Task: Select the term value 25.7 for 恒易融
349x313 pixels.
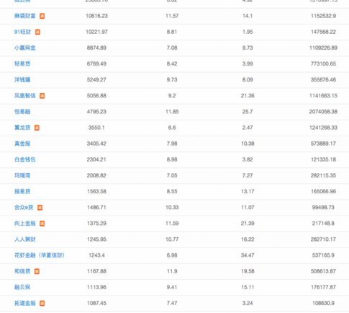Action: pos(248,112)
